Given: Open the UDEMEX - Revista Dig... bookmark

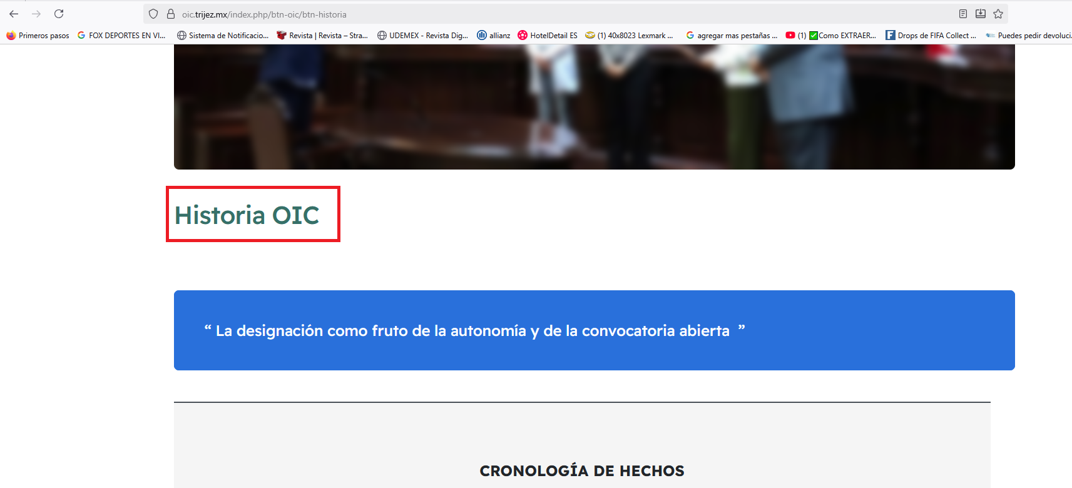Looking at the screenshot, I should point(422,36).
